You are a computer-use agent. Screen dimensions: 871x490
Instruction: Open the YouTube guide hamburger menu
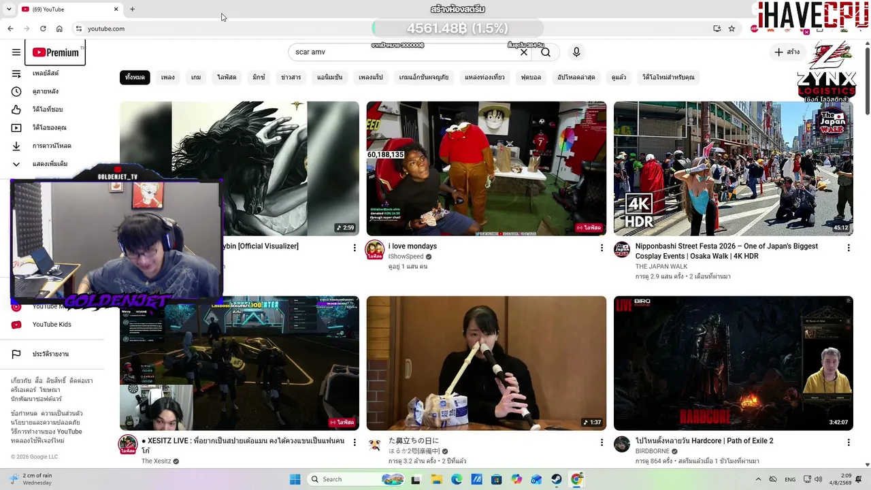pyautogui.click(x=16, y=52)
